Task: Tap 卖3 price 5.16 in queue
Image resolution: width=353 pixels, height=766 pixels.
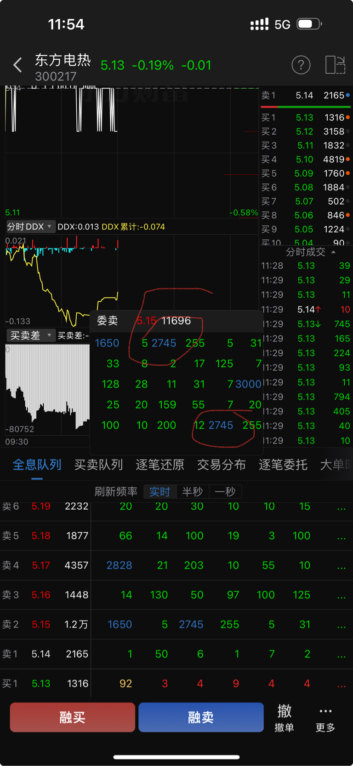Action: 41,595
